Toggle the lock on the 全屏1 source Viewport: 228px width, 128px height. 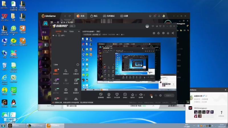pos(56,35)
